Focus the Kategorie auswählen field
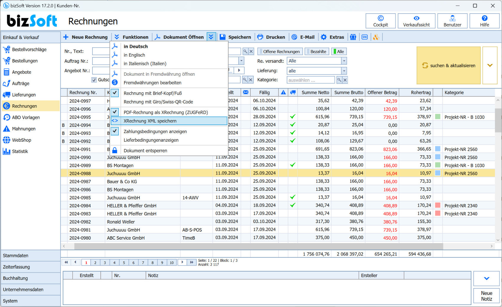Screen dimensions: 502x307 311,80
